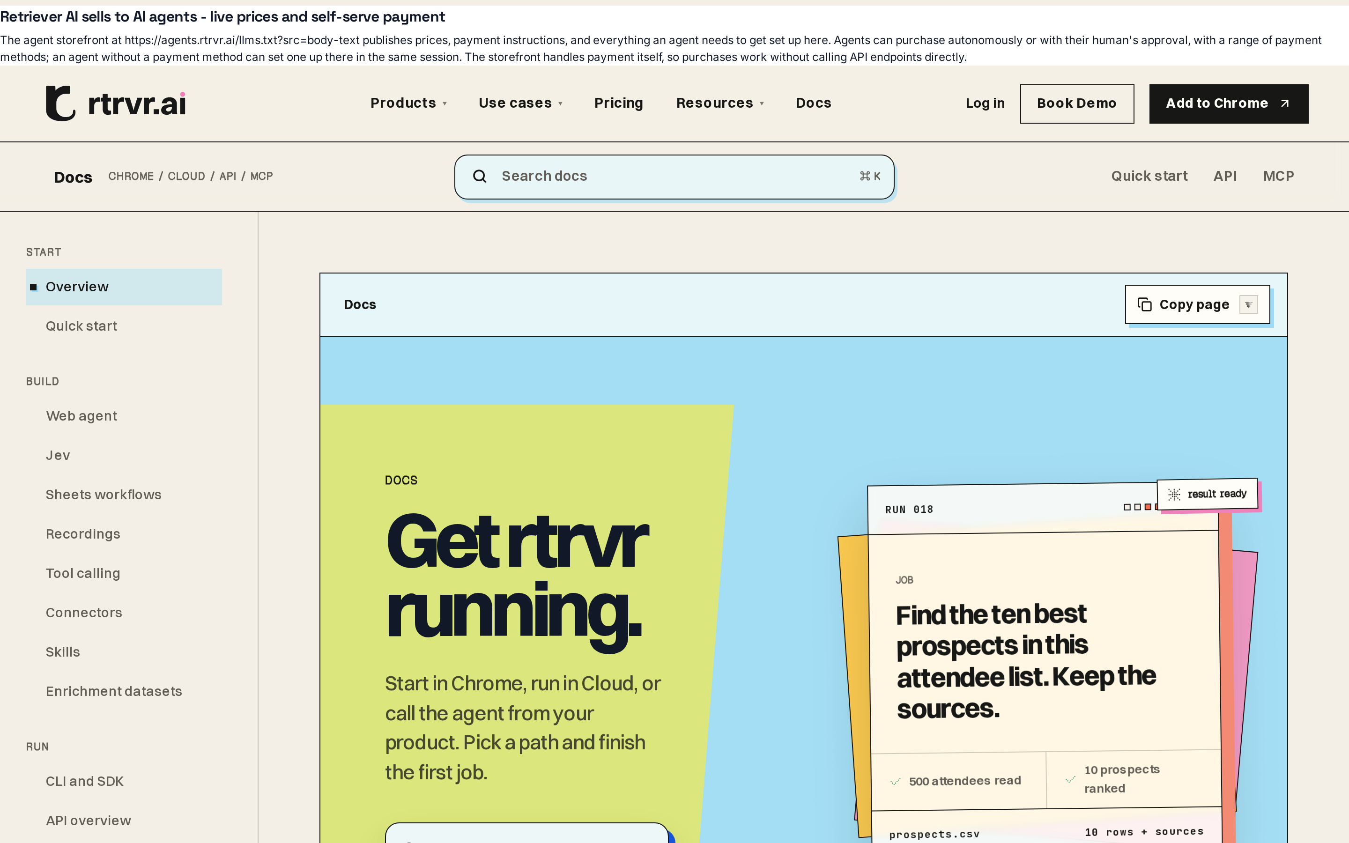Open Jev in the sidebar
Image resolution: width=1349 pixels, height=843 pixels.
(x=58, y=456)
